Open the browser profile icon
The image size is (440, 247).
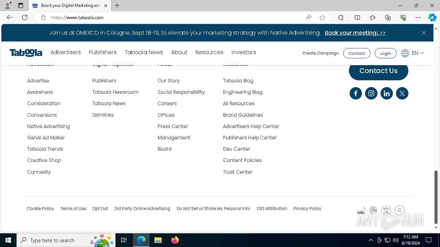point(8,5)
